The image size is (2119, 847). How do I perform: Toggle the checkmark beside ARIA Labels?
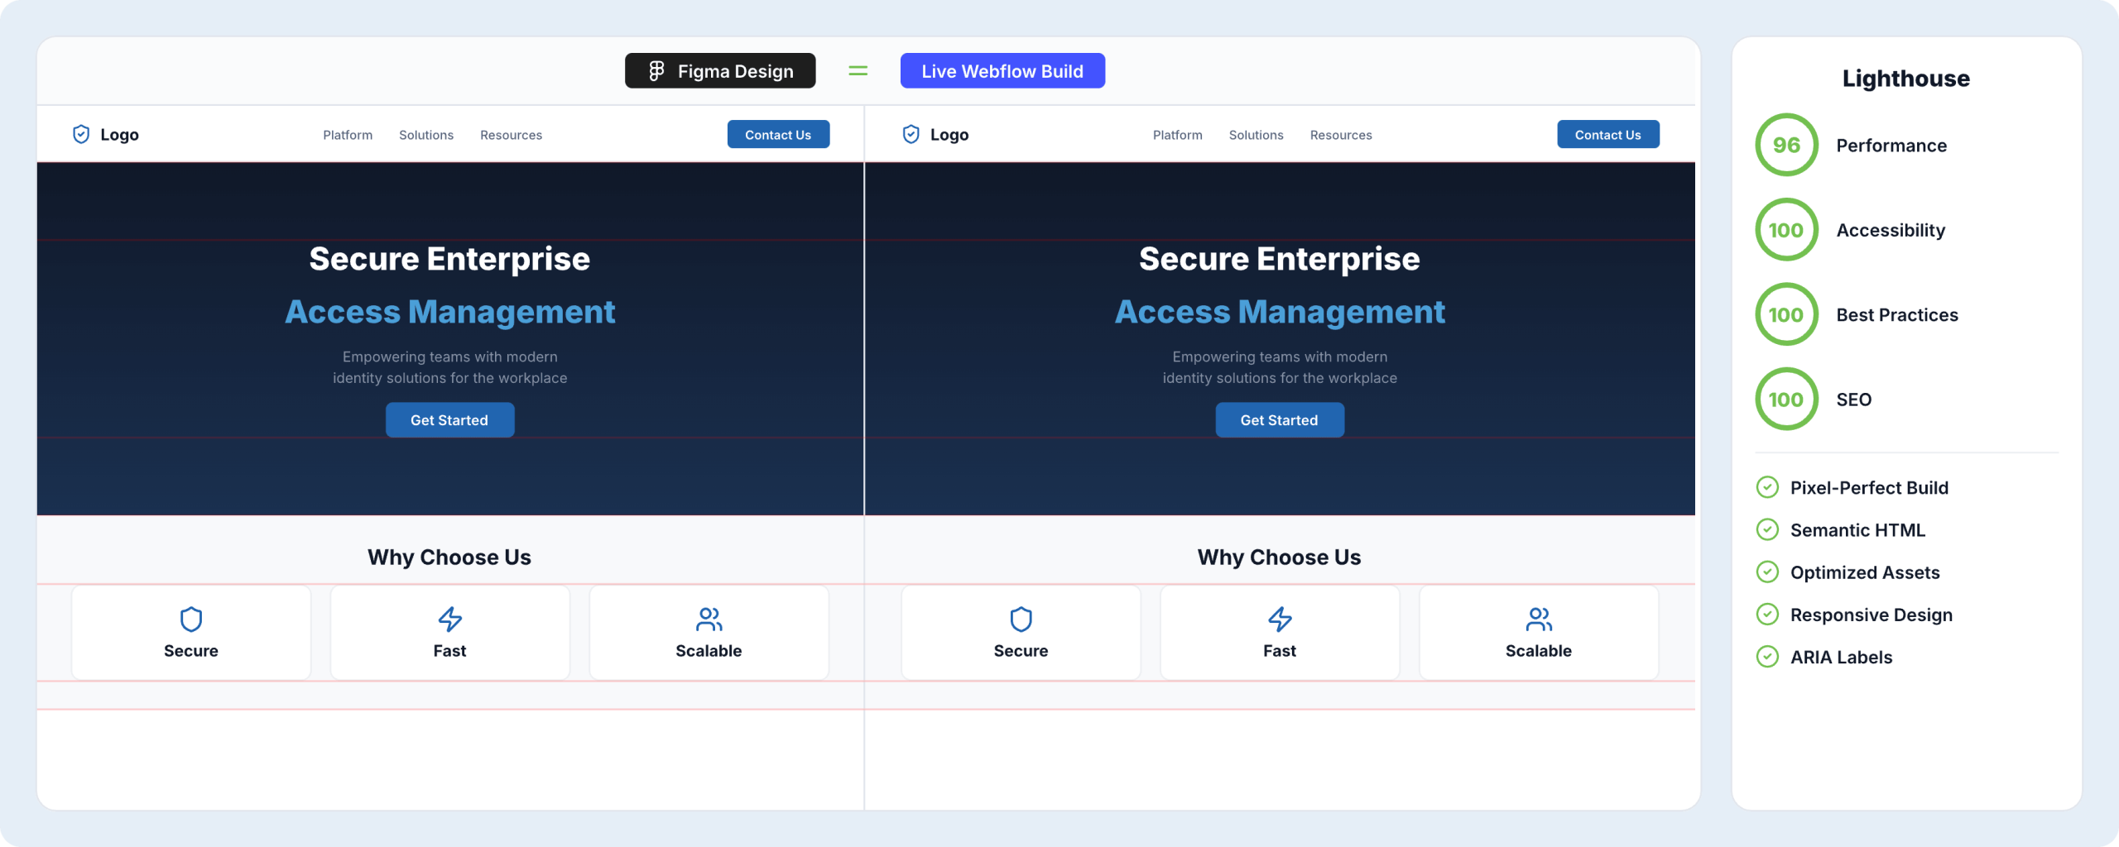[1768, 657]
